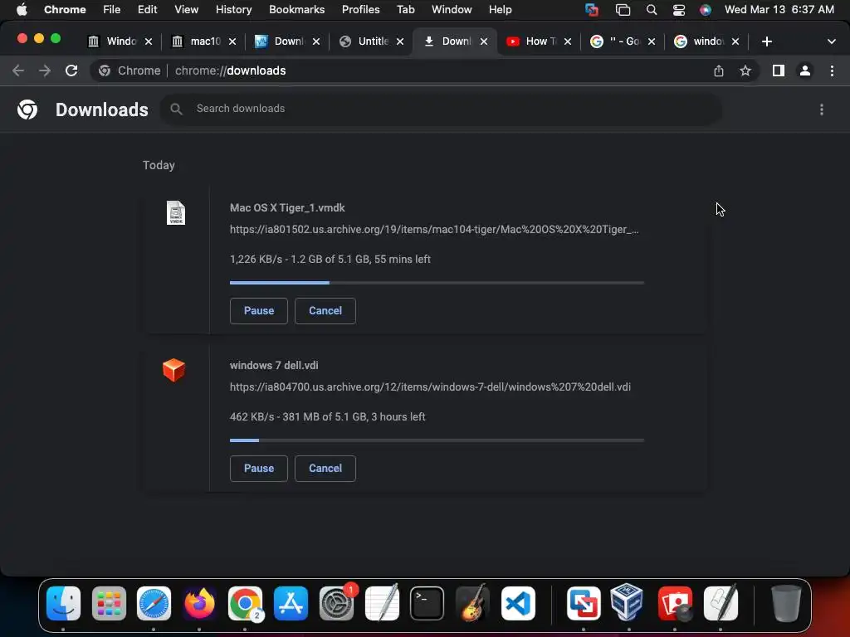The height and width of the screenshot is (637, 850).
Task: Go back to previous page
Action: [x=18, y=71]
